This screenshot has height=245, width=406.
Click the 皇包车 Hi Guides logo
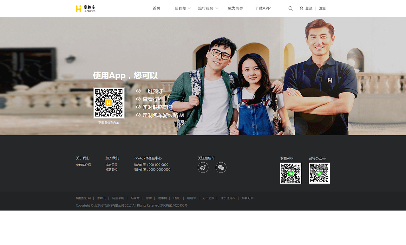tap(85, 8)
